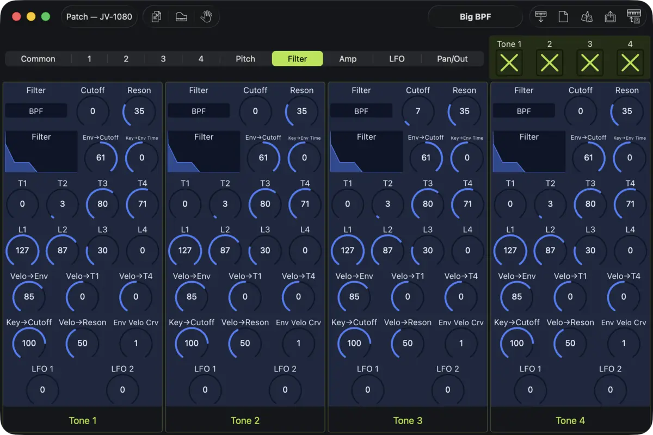
Task: Click the Tone 2 LFO 1 knob
Action: tap(205, 390)
